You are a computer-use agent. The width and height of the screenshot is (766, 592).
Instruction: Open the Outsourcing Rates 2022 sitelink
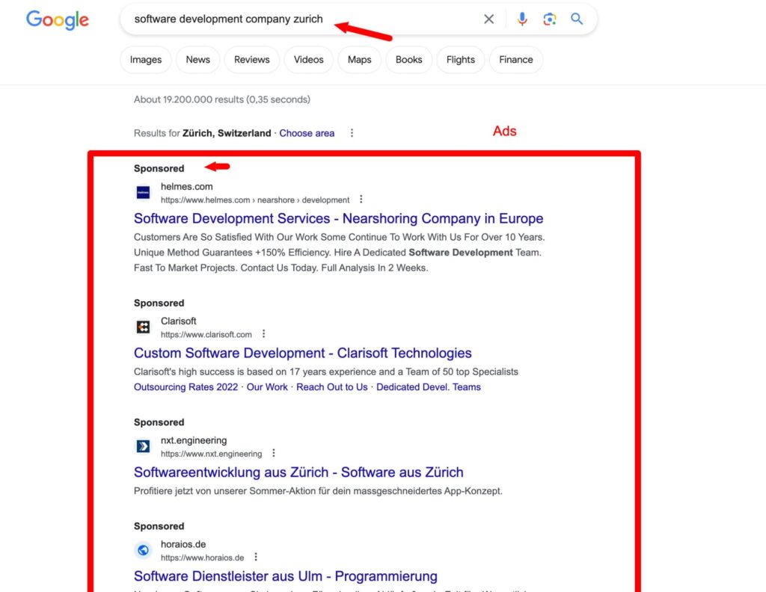pyautogui.click(x=186, y=387)
